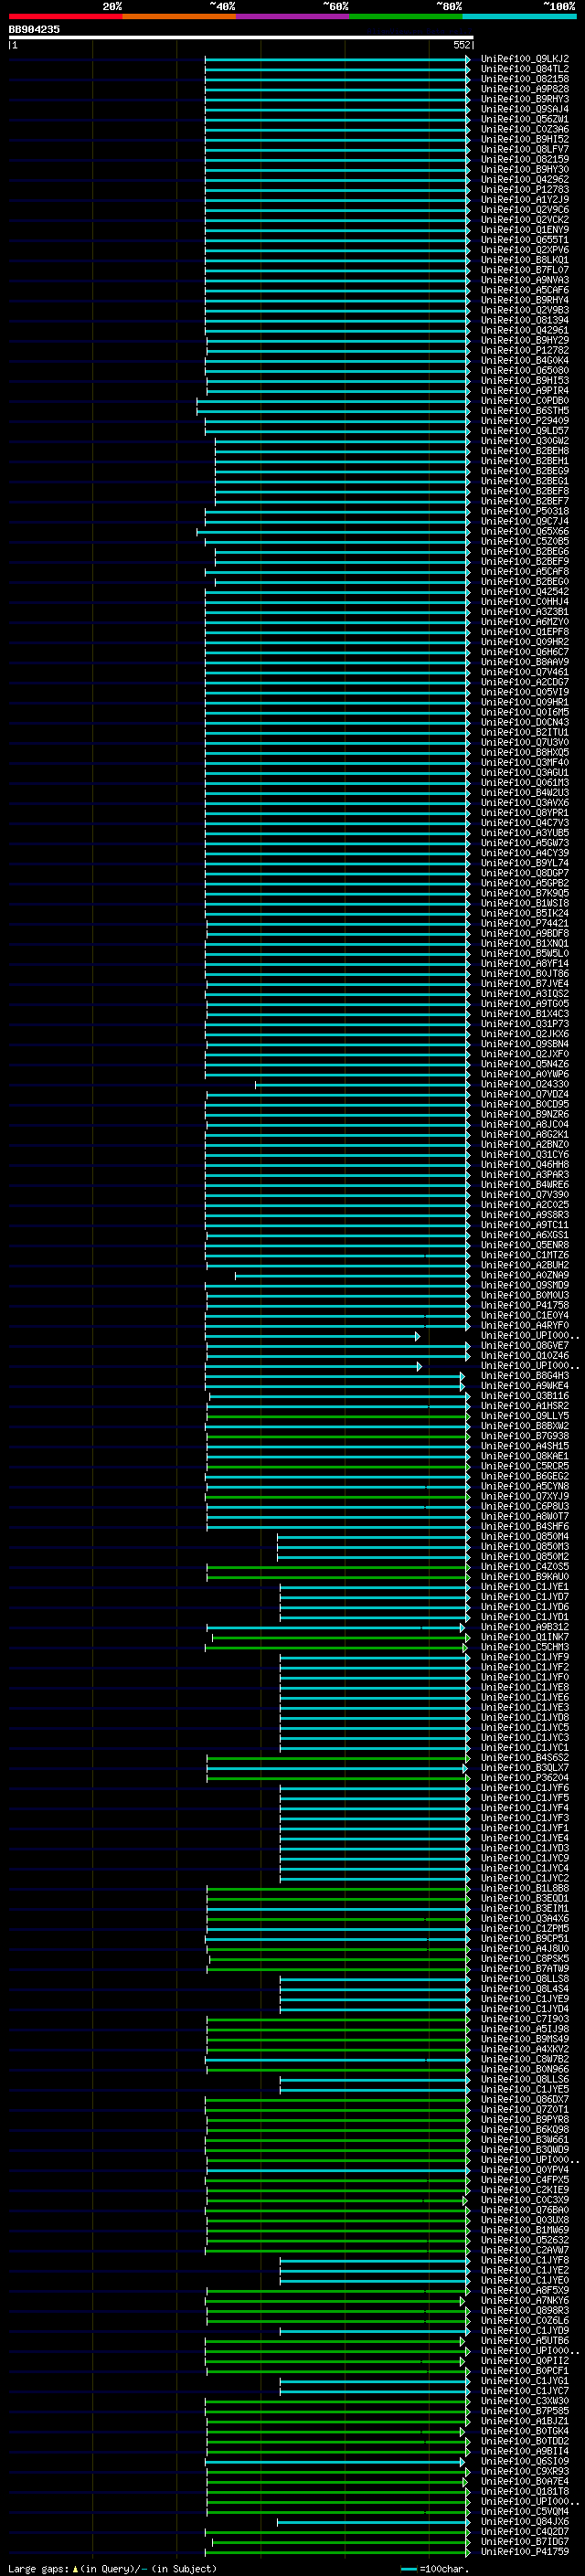Click the orange ~40% identity legend segment

click(x=179, y=16)
